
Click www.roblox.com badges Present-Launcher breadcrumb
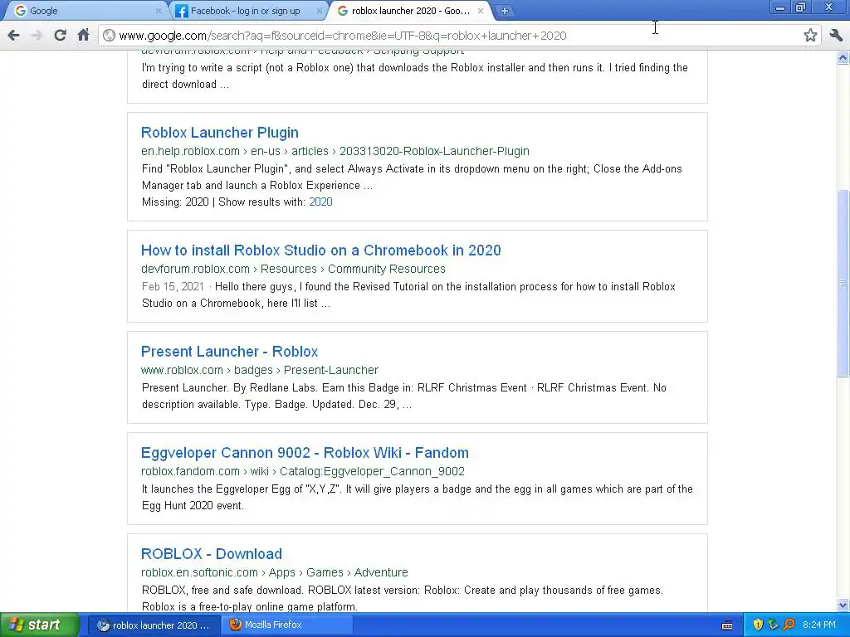pos(260,370)
